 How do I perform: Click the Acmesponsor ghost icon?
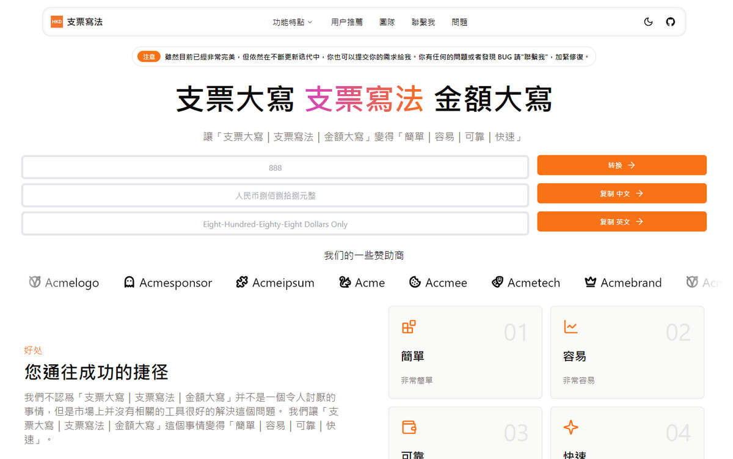coord(129,282)
